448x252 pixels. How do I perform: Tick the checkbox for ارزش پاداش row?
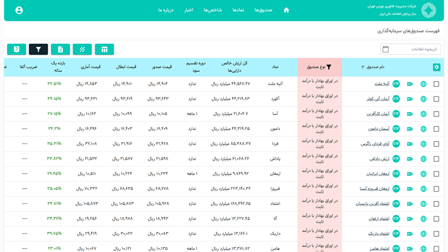click(436, 159)
